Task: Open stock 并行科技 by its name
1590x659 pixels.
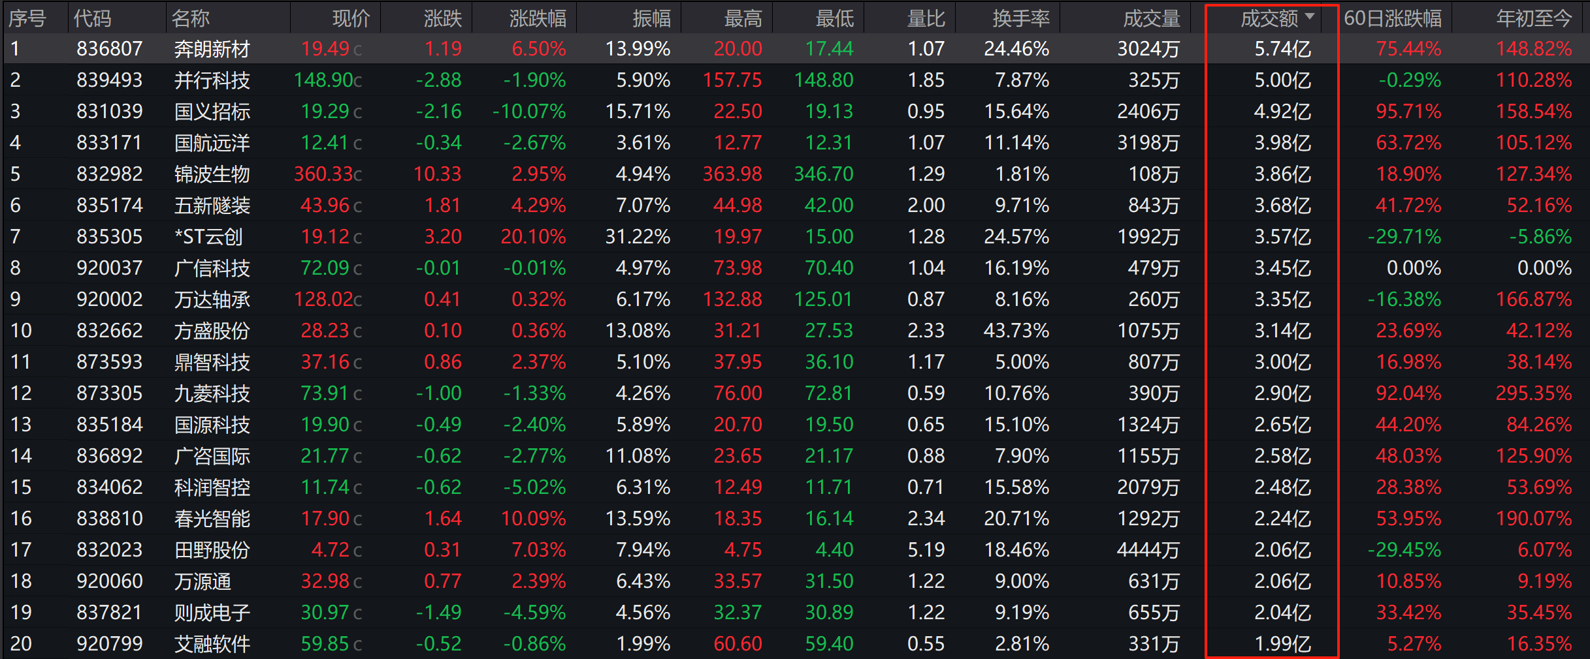Action: (x=212, y=80)
